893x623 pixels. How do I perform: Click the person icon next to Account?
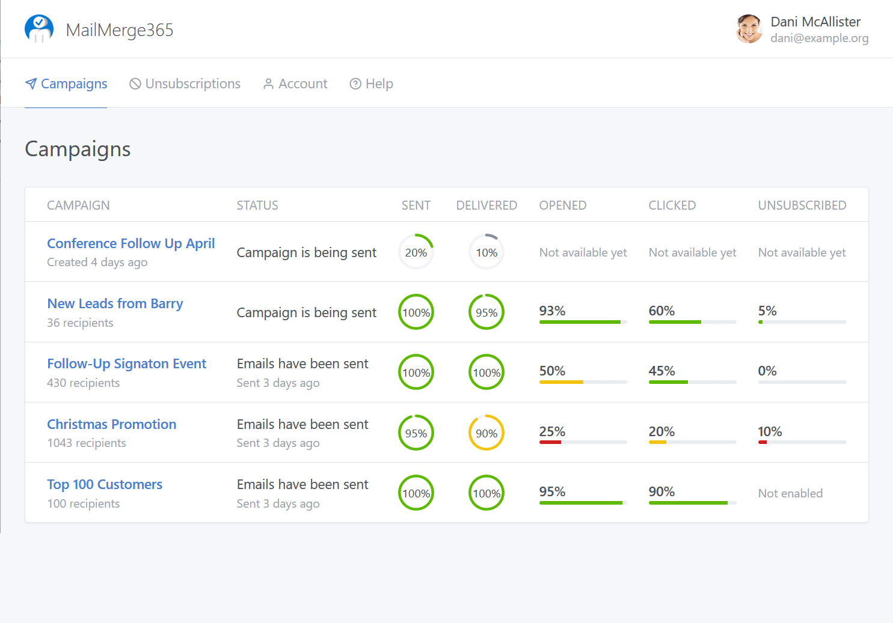click(268, 84)
